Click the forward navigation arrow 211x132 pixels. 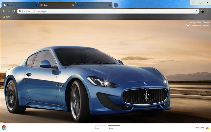point(9,11)
